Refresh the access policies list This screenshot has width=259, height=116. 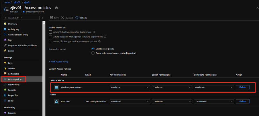tap(81, 18)
